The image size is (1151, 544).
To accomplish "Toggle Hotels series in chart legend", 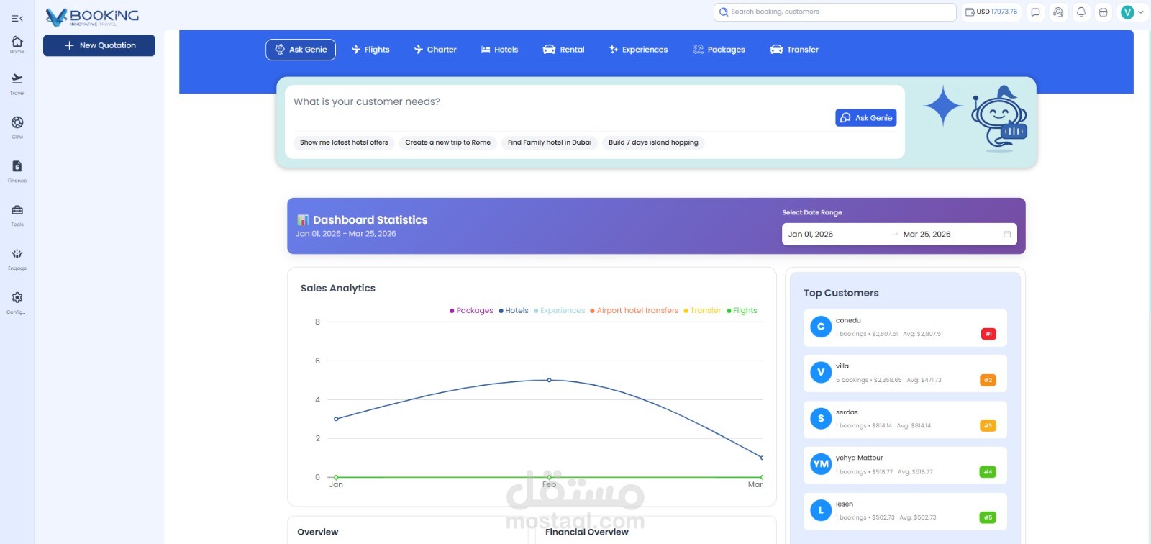I will (514, 311).
